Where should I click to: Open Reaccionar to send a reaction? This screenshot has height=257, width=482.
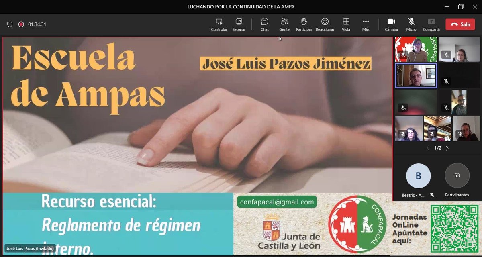pyautogui.click(x=325, y=24)
